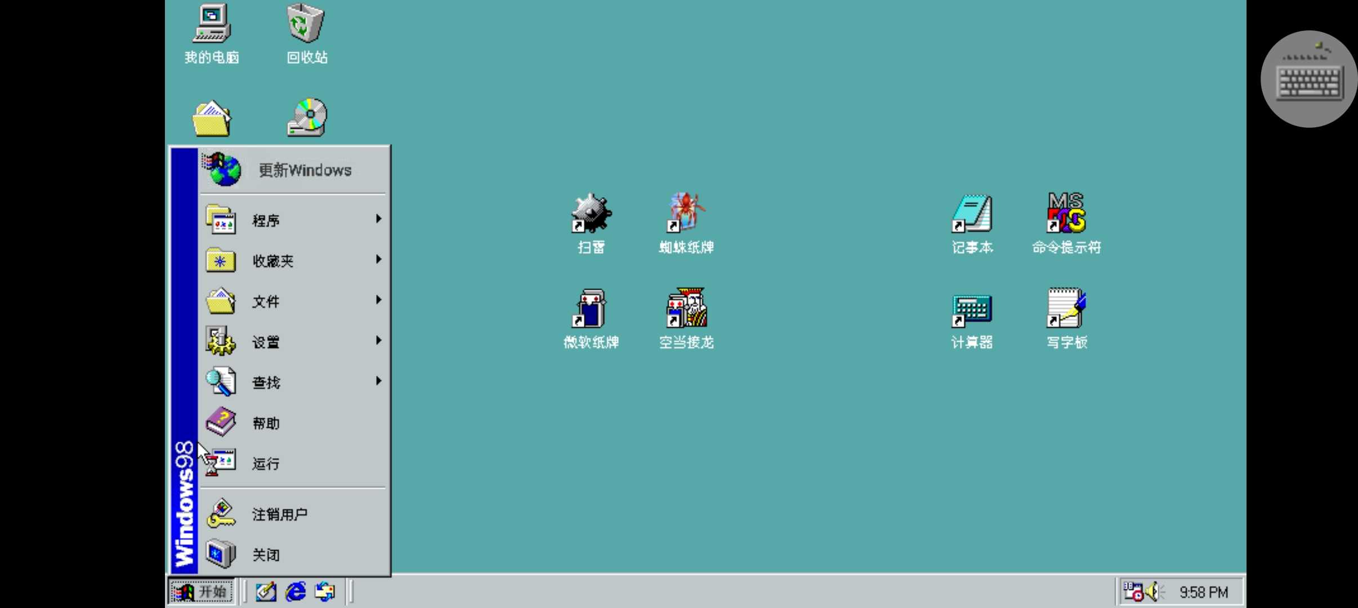Launch the Minesweeper (扫雷) shortcut

tap(591, 223)
